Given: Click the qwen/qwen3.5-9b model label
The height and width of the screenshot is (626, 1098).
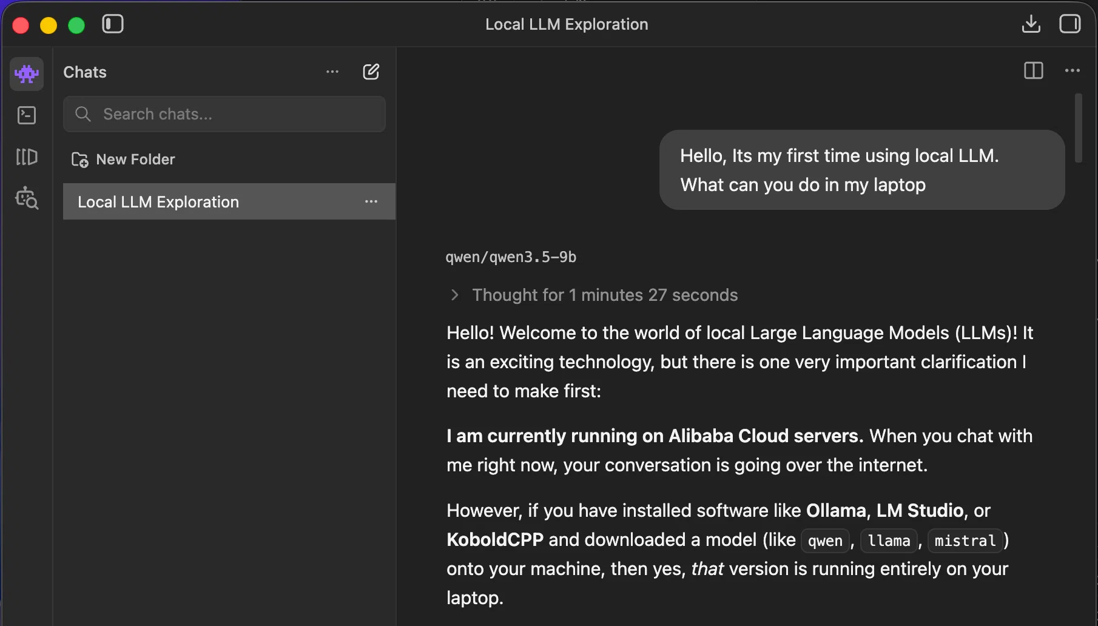Looking at the screenshot, I should click(x=511, y=257).
